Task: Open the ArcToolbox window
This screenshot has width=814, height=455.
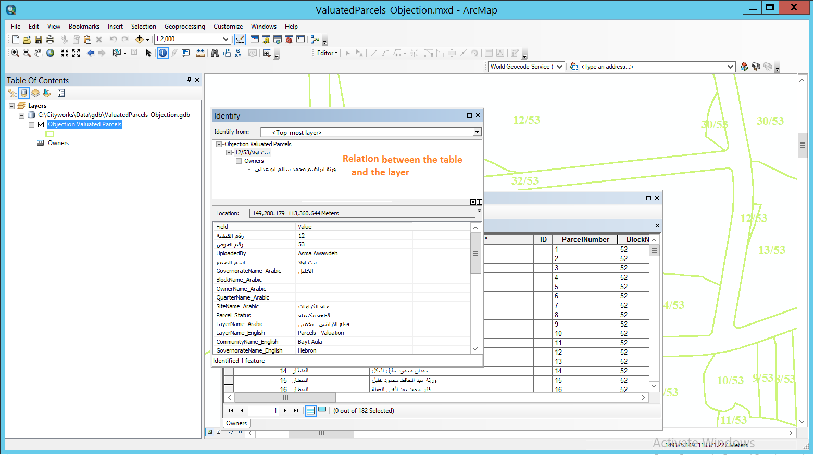Action: point(289,40)
